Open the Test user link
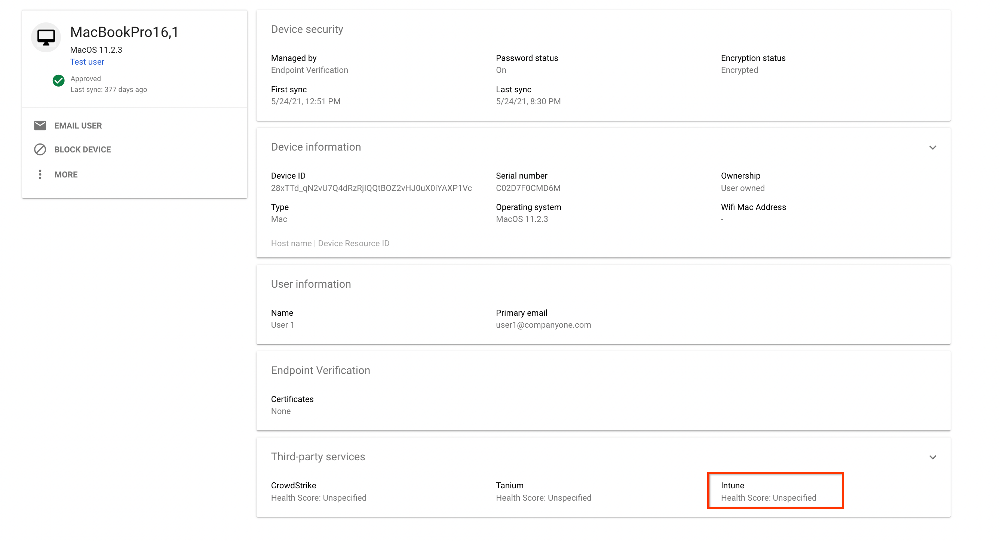The image size is (1000, 541). pyautogui.click(x=87, y=62)
